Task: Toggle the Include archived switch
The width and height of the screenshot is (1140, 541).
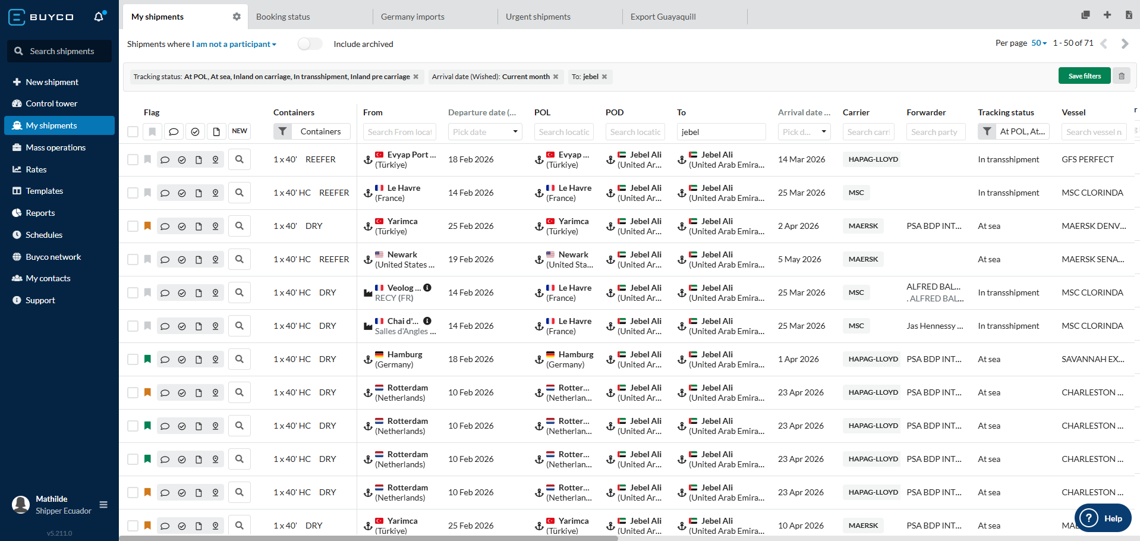Action: click(x=310, y=44)
